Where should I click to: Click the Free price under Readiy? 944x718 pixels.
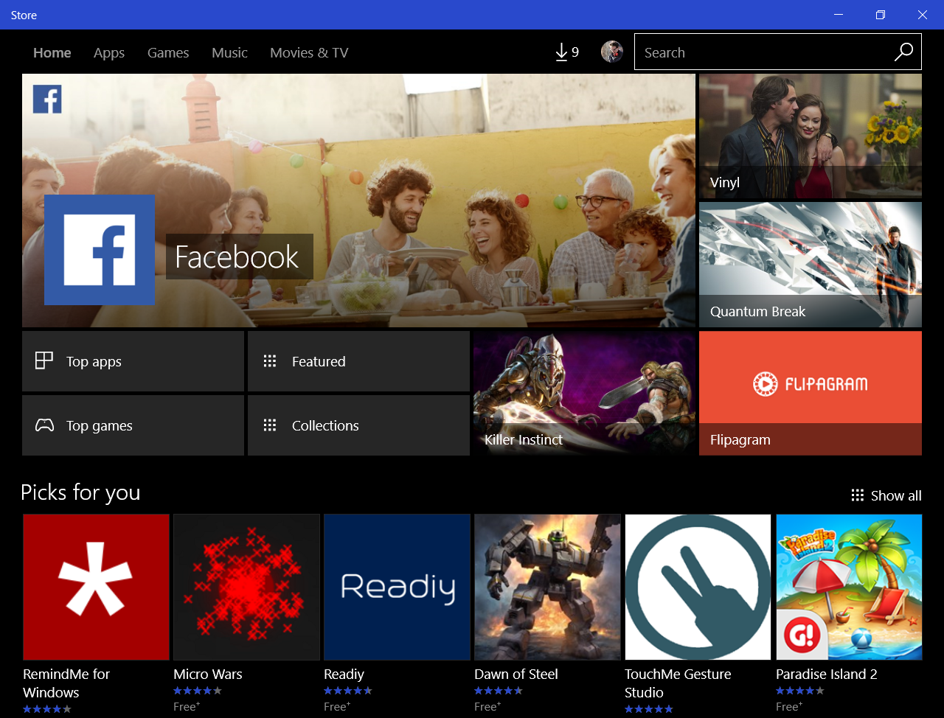tap(337, 706)
